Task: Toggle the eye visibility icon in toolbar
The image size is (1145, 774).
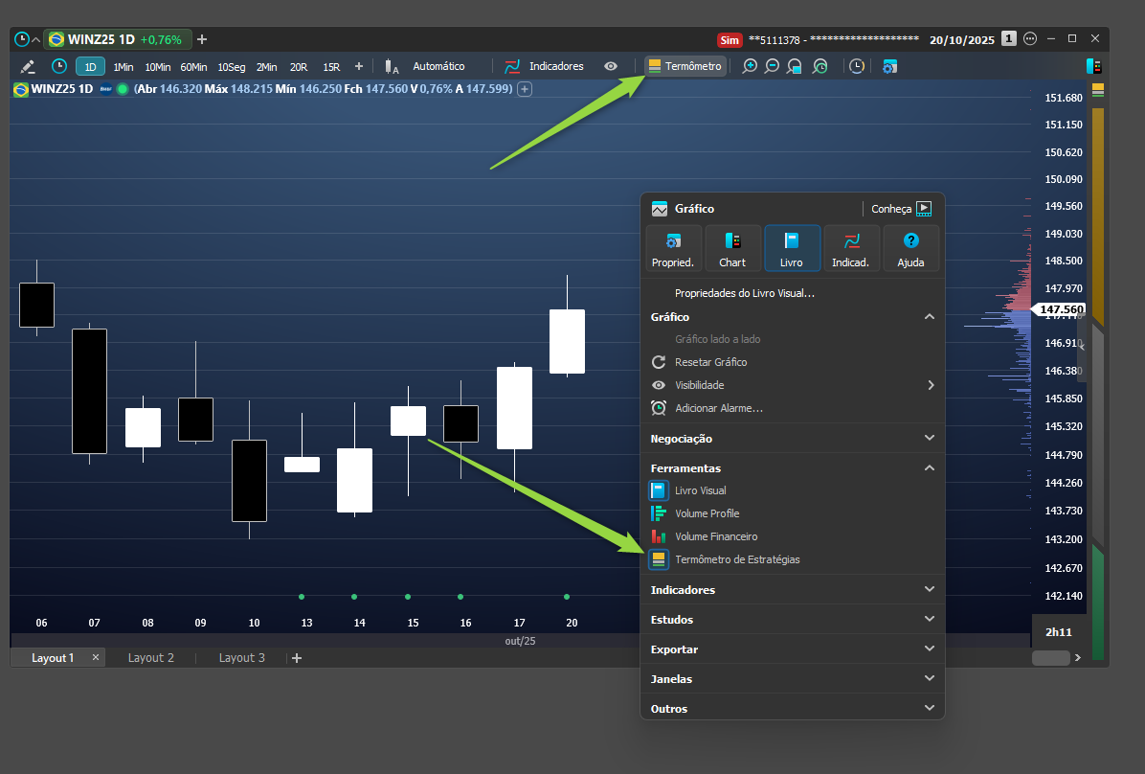Action: [611, 66]
